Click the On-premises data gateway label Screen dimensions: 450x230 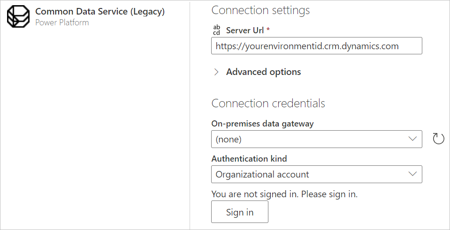coord(262,124)
